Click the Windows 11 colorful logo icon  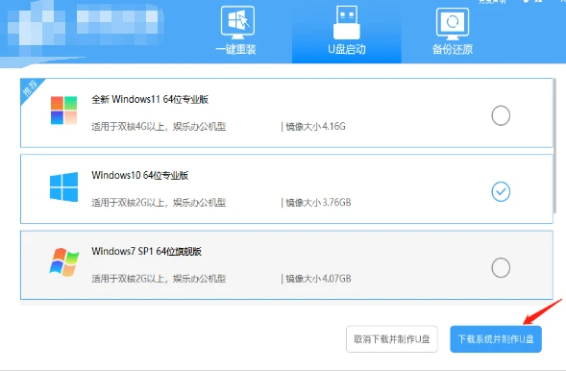click(63, 111)
